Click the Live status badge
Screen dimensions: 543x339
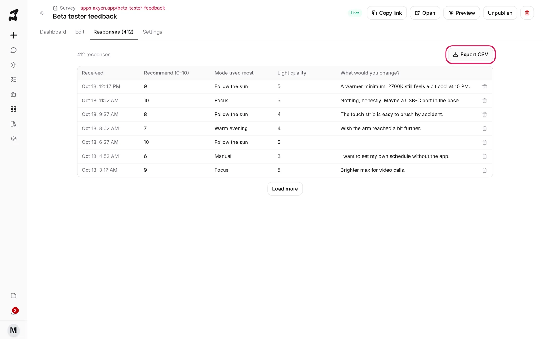click(355, 13)
